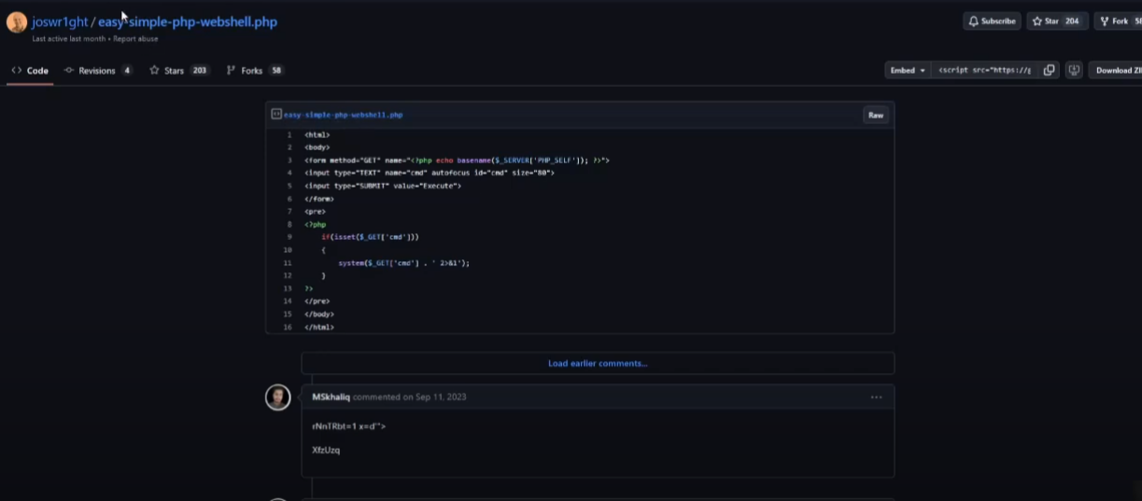Subscribe to this gist

(x=992, y=21)
